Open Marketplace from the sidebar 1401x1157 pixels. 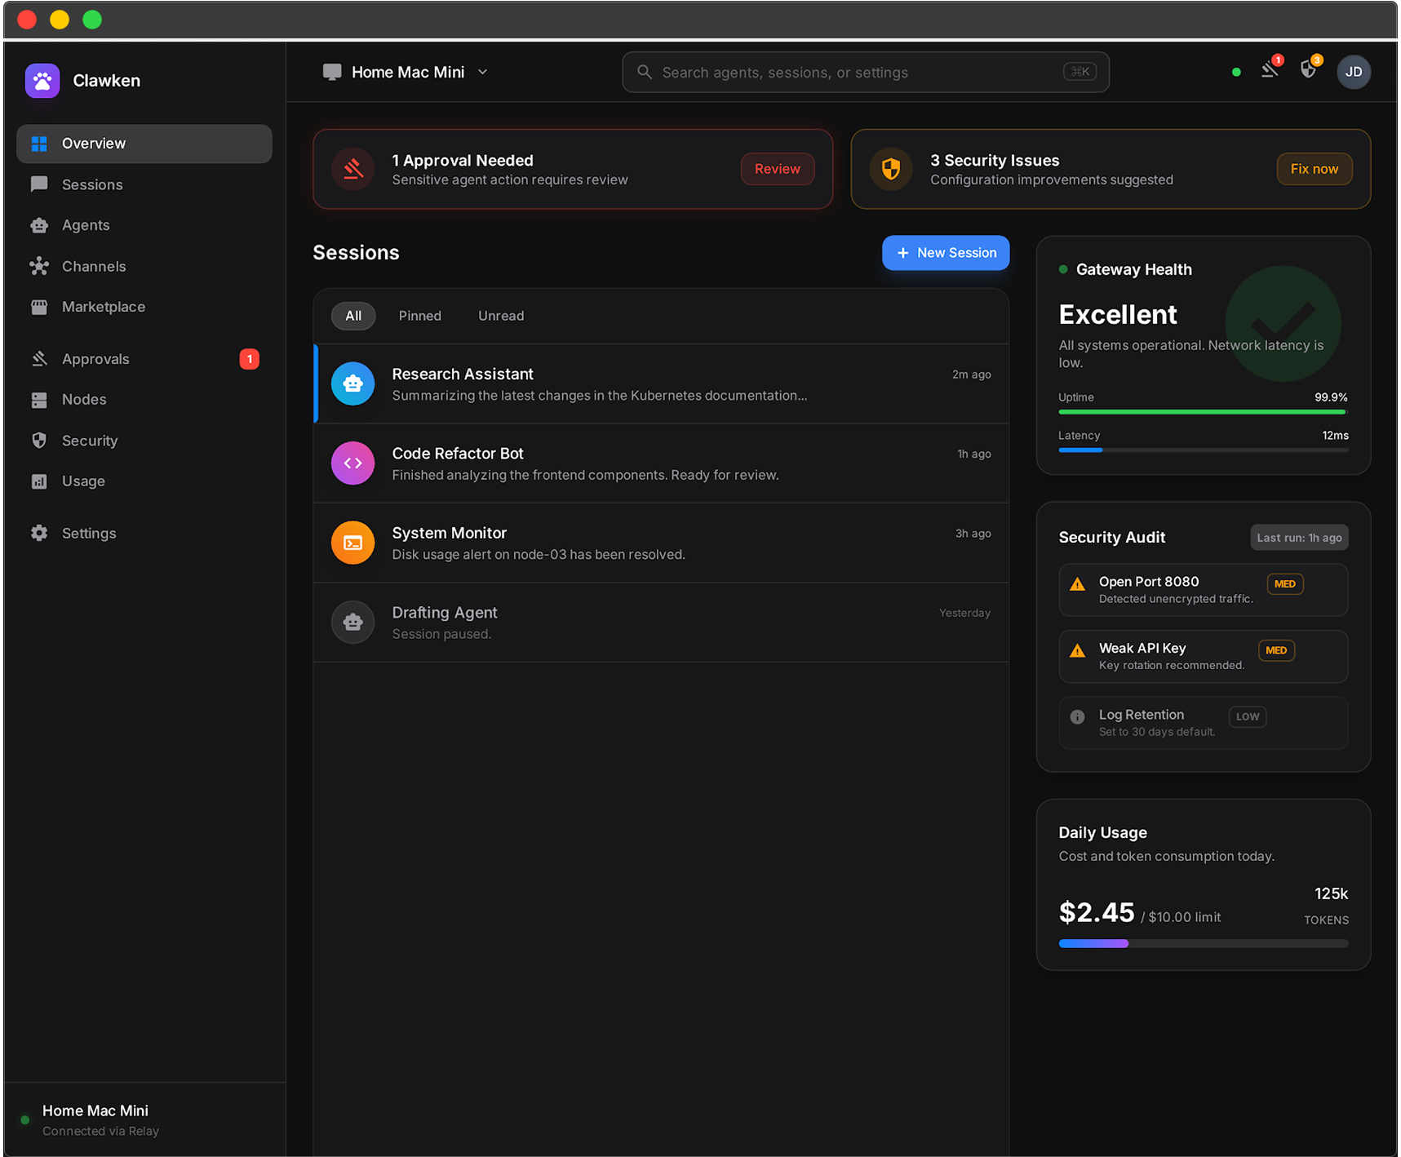(103, 307)
